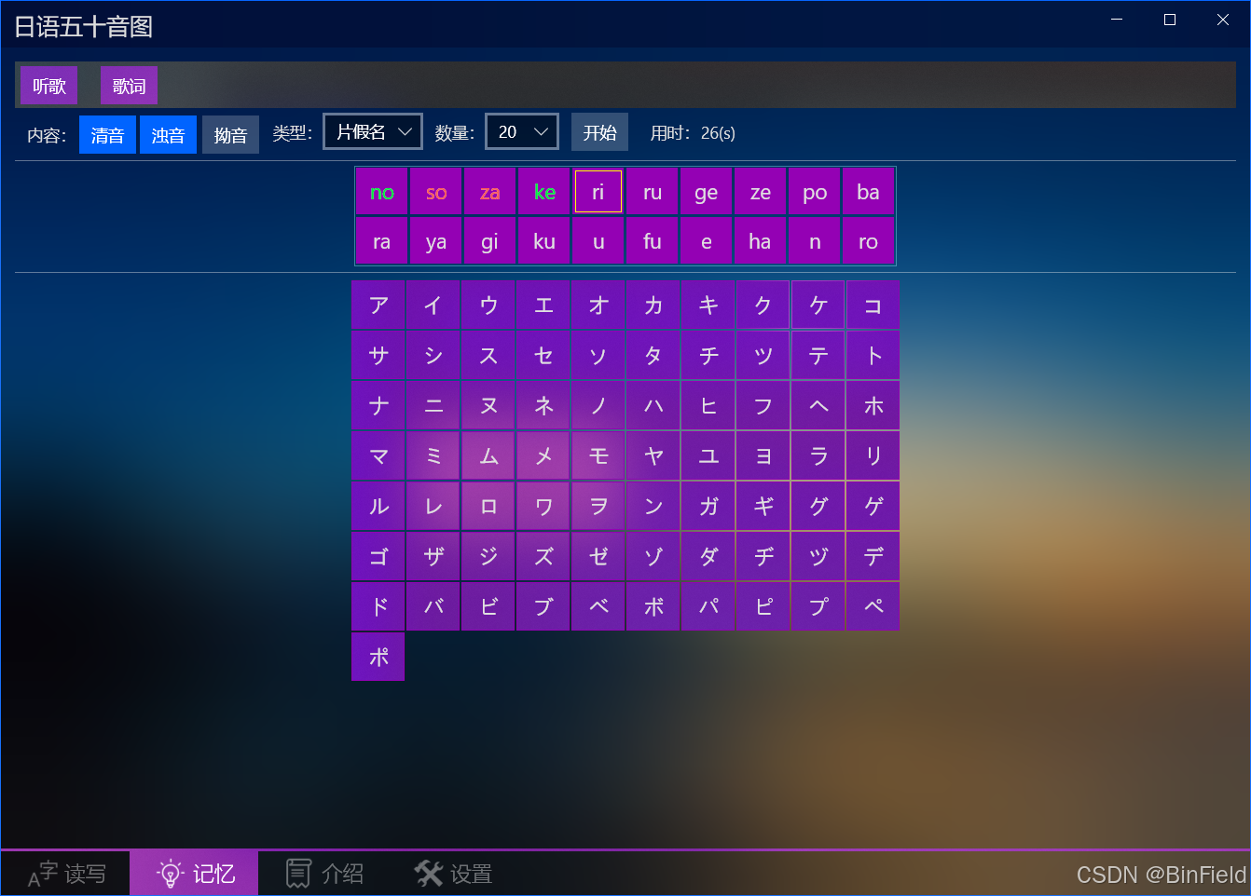1251x896 pixels.
Task: Click the 'ku' romaji tile
Action: (544, 241)
